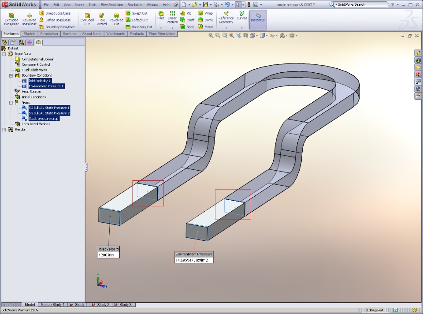
Task: Choose Boundary Boss/Base feature
Action: 57,27
